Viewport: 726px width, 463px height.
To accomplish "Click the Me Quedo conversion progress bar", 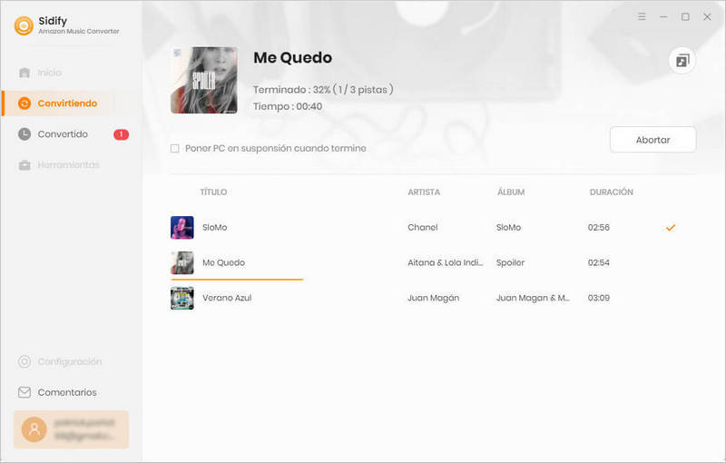I will click(237, 280).
